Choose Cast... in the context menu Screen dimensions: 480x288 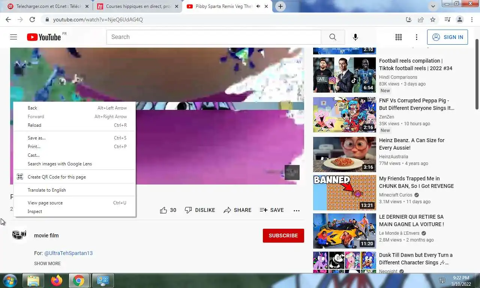75,155
